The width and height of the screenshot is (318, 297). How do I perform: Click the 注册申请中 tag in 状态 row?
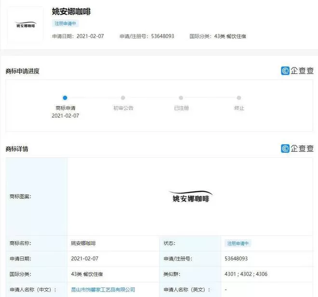[x=238, y=243]
